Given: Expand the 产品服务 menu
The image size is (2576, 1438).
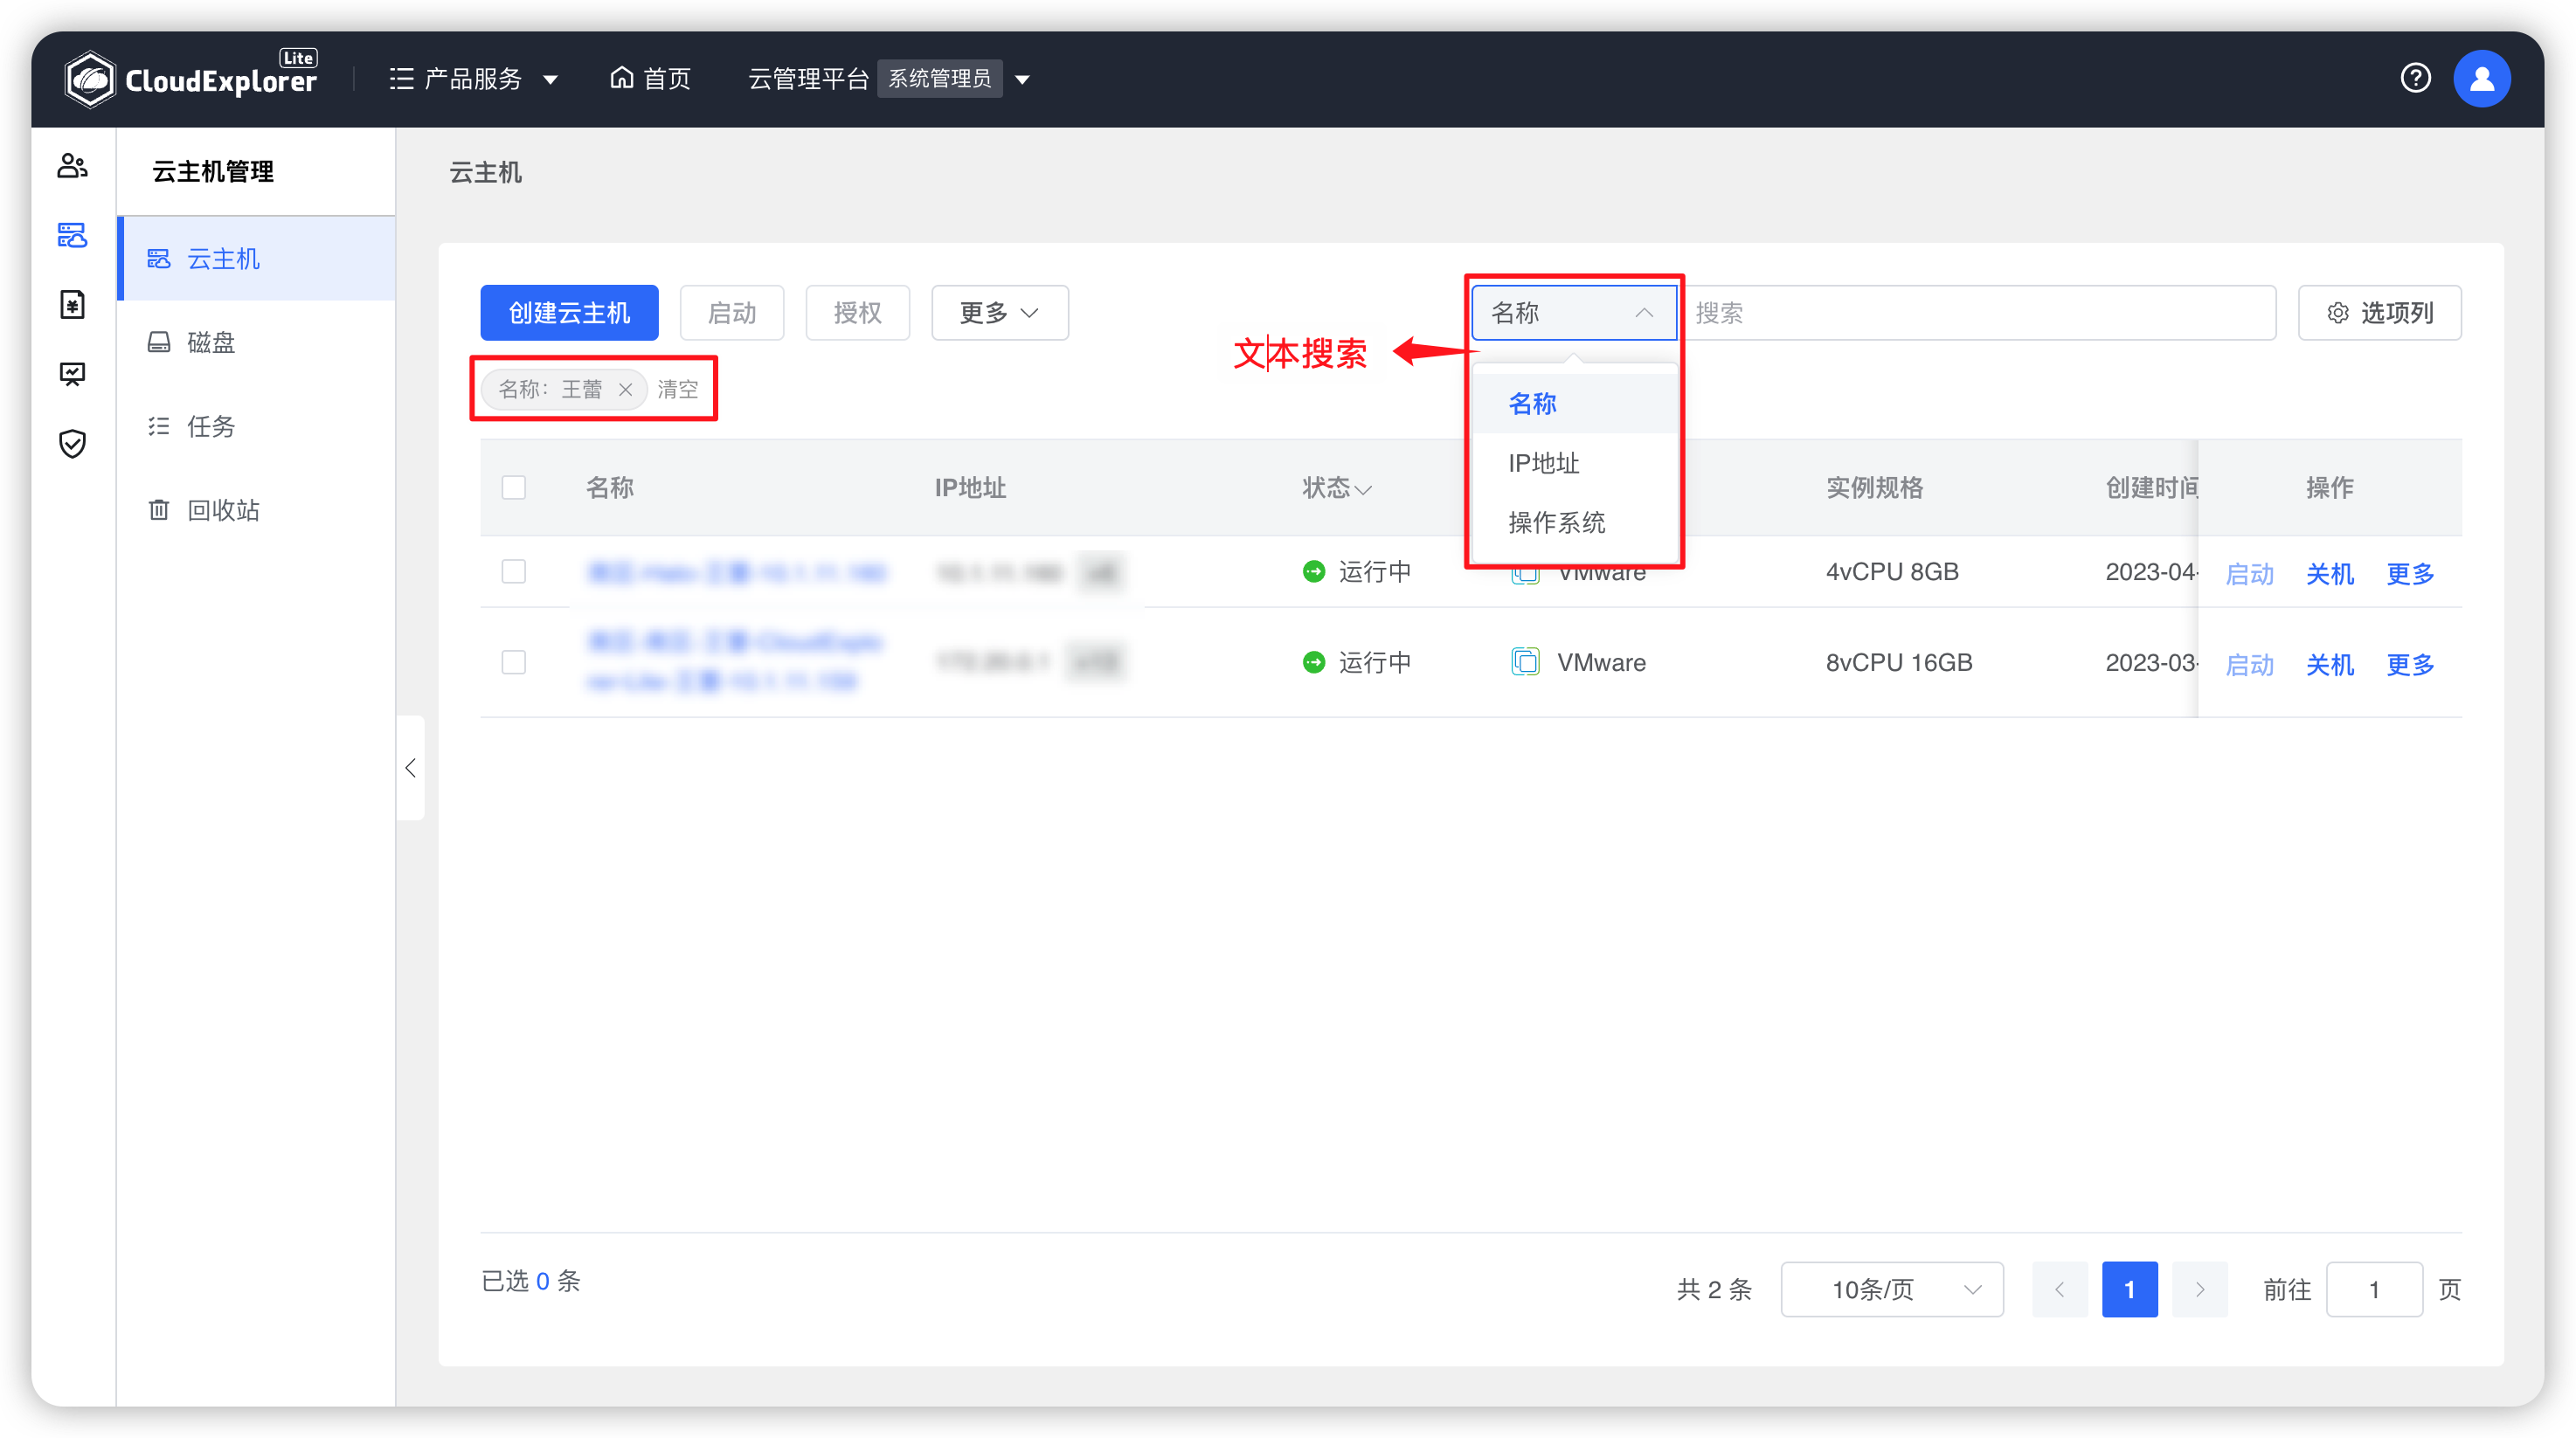Looking at the screenshot, I should click(x=473, y=78).
